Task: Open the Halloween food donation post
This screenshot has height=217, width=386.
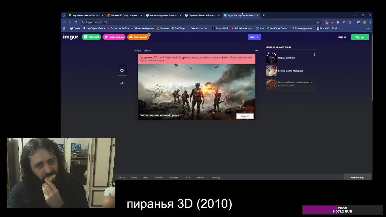Action: (x=290, y=84)
